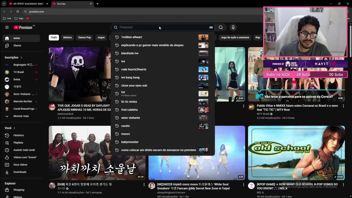Screen dimensions: 352x198
Task: Open Assistir mais tarde
Action: point(21,150)
